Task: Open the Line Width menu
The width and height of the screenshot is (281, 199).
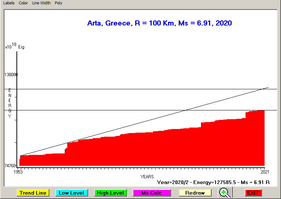Action: (x=41, y=3)
